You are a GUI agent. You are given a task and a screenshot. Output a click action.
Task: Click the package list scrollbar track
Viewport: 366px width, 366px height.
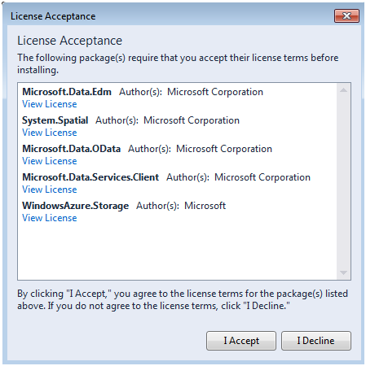(343, 181)
